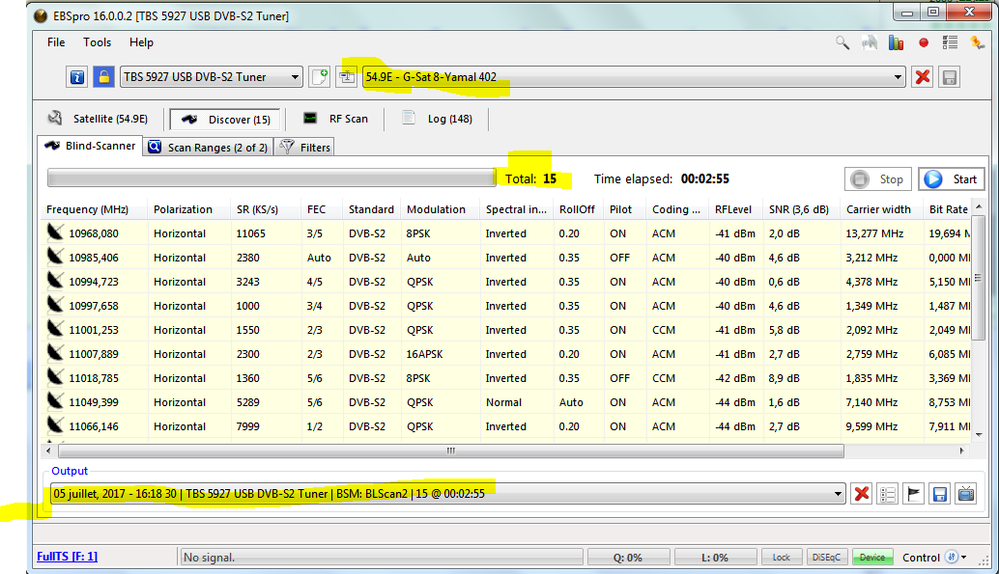
Task: Open the Tools menu
Action: 97,42
